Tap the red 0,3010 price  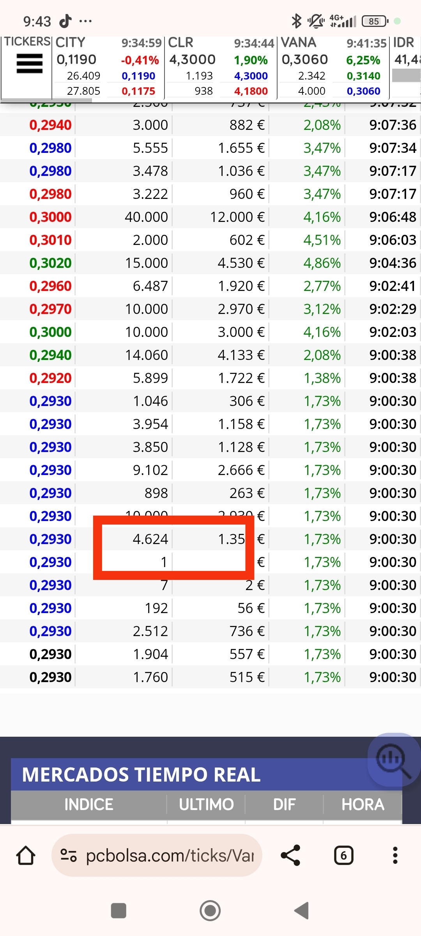(50, 240)
